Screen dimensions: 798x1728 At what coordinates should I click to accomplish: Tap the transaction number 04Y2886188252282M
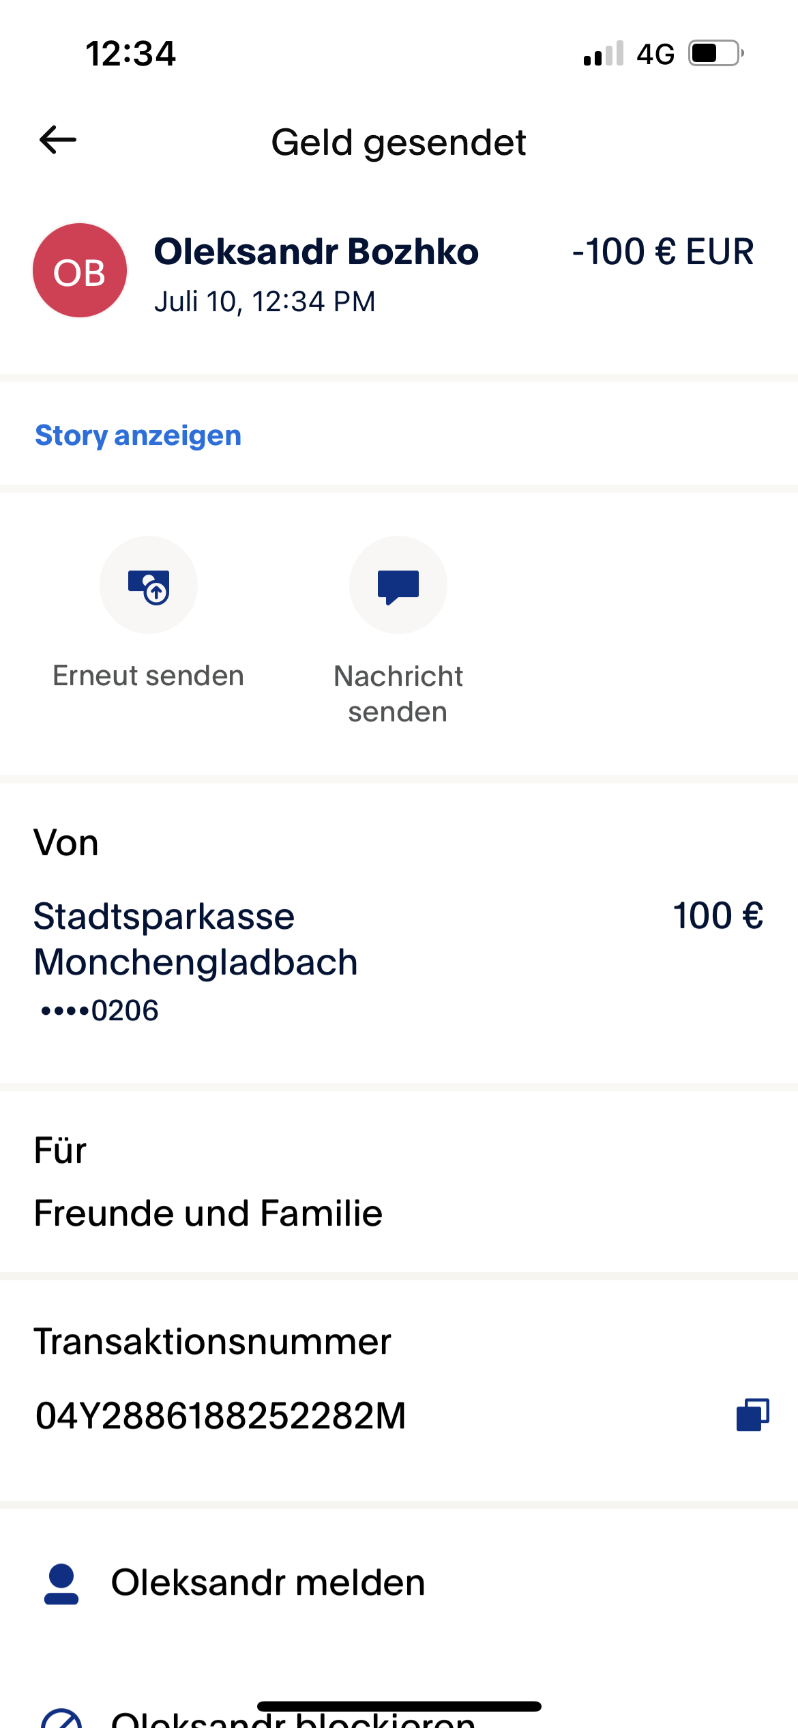[220, 1415]
